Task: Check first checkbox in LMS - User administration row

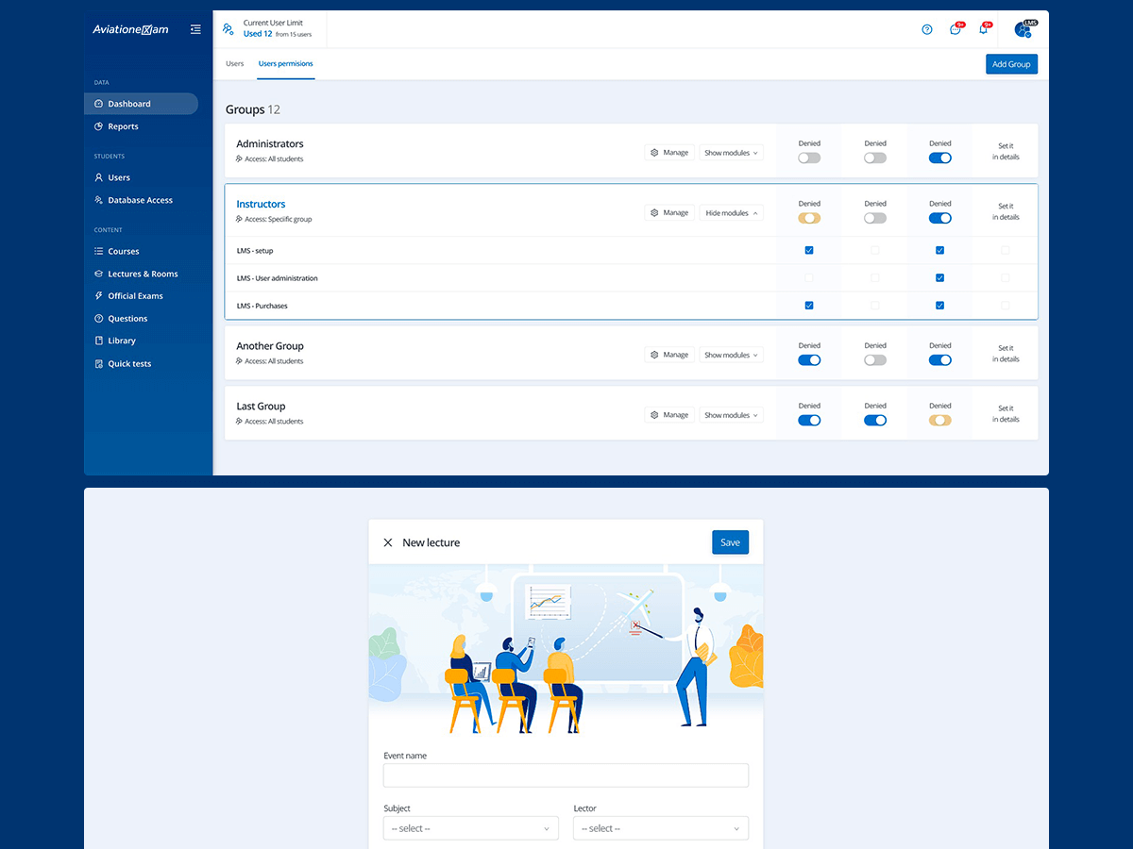Action: pos(809,278)
